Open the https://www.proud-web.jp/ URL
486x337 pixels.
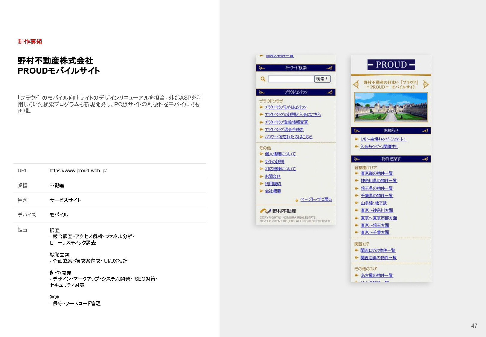[x=78, y=171]
